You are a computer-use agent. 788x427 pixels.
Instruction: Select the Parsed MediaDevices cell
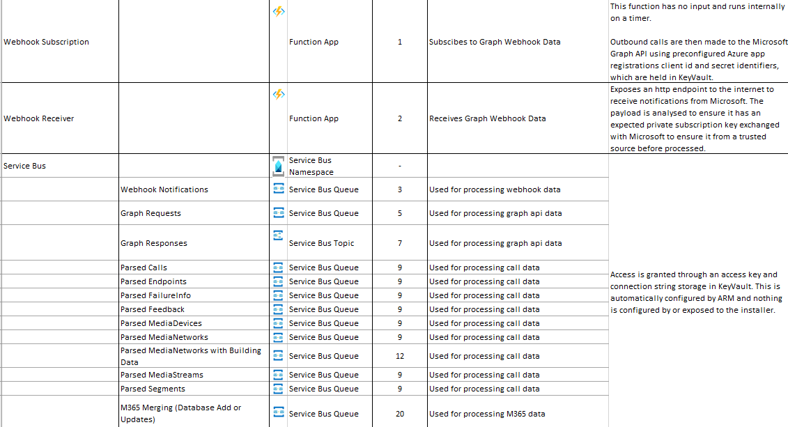click(194, 323)
